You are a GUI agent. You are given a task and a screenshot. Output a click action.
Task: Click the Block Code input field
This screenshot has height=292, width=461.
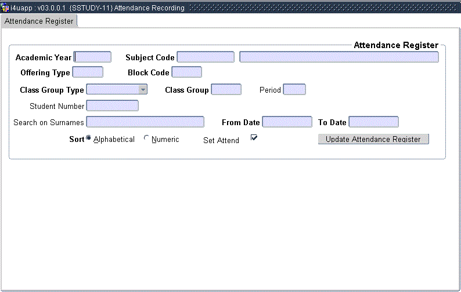186,72
